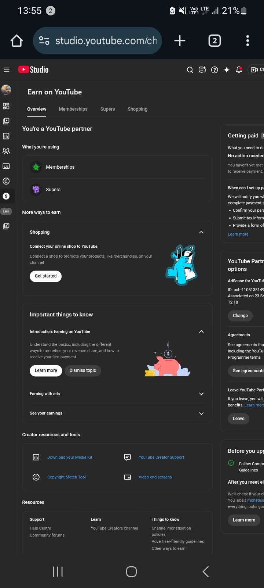Expand the See your earnings topic
Image resolution: width=264 pixels, height=588 pixels.
(x=201, y=413)
